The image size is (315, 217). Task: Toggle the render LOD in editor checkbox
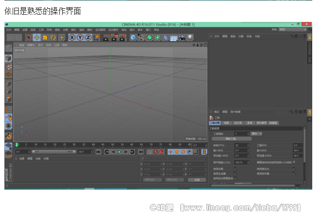(x=294, y=162)
